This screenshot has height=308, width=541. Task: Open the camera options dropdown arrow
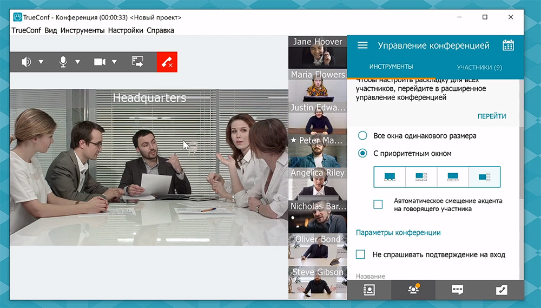pos(114,62)
